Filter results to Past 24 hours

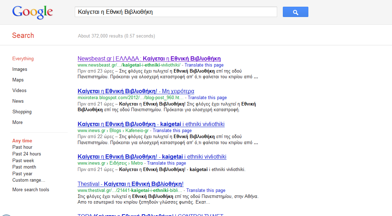[27, 154]
